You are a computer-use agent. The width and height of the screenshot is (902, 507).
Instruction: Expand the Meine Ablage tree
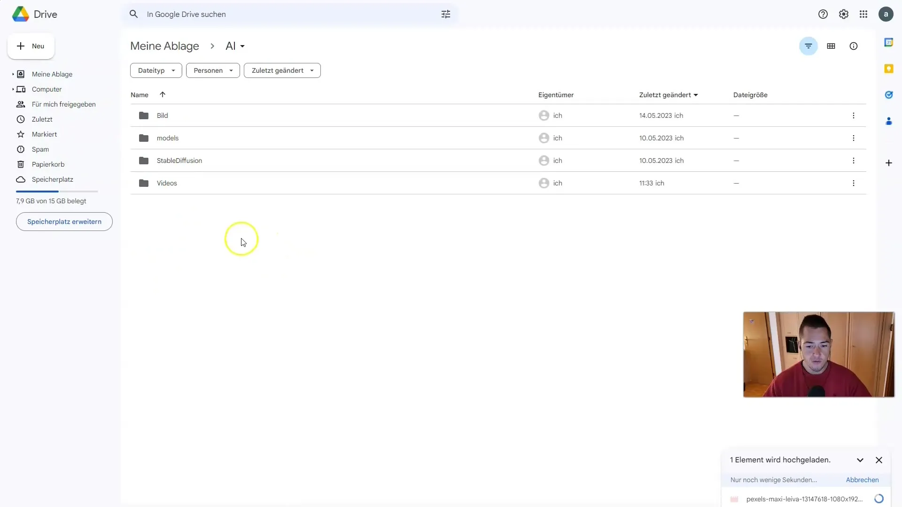pos(13,74)
